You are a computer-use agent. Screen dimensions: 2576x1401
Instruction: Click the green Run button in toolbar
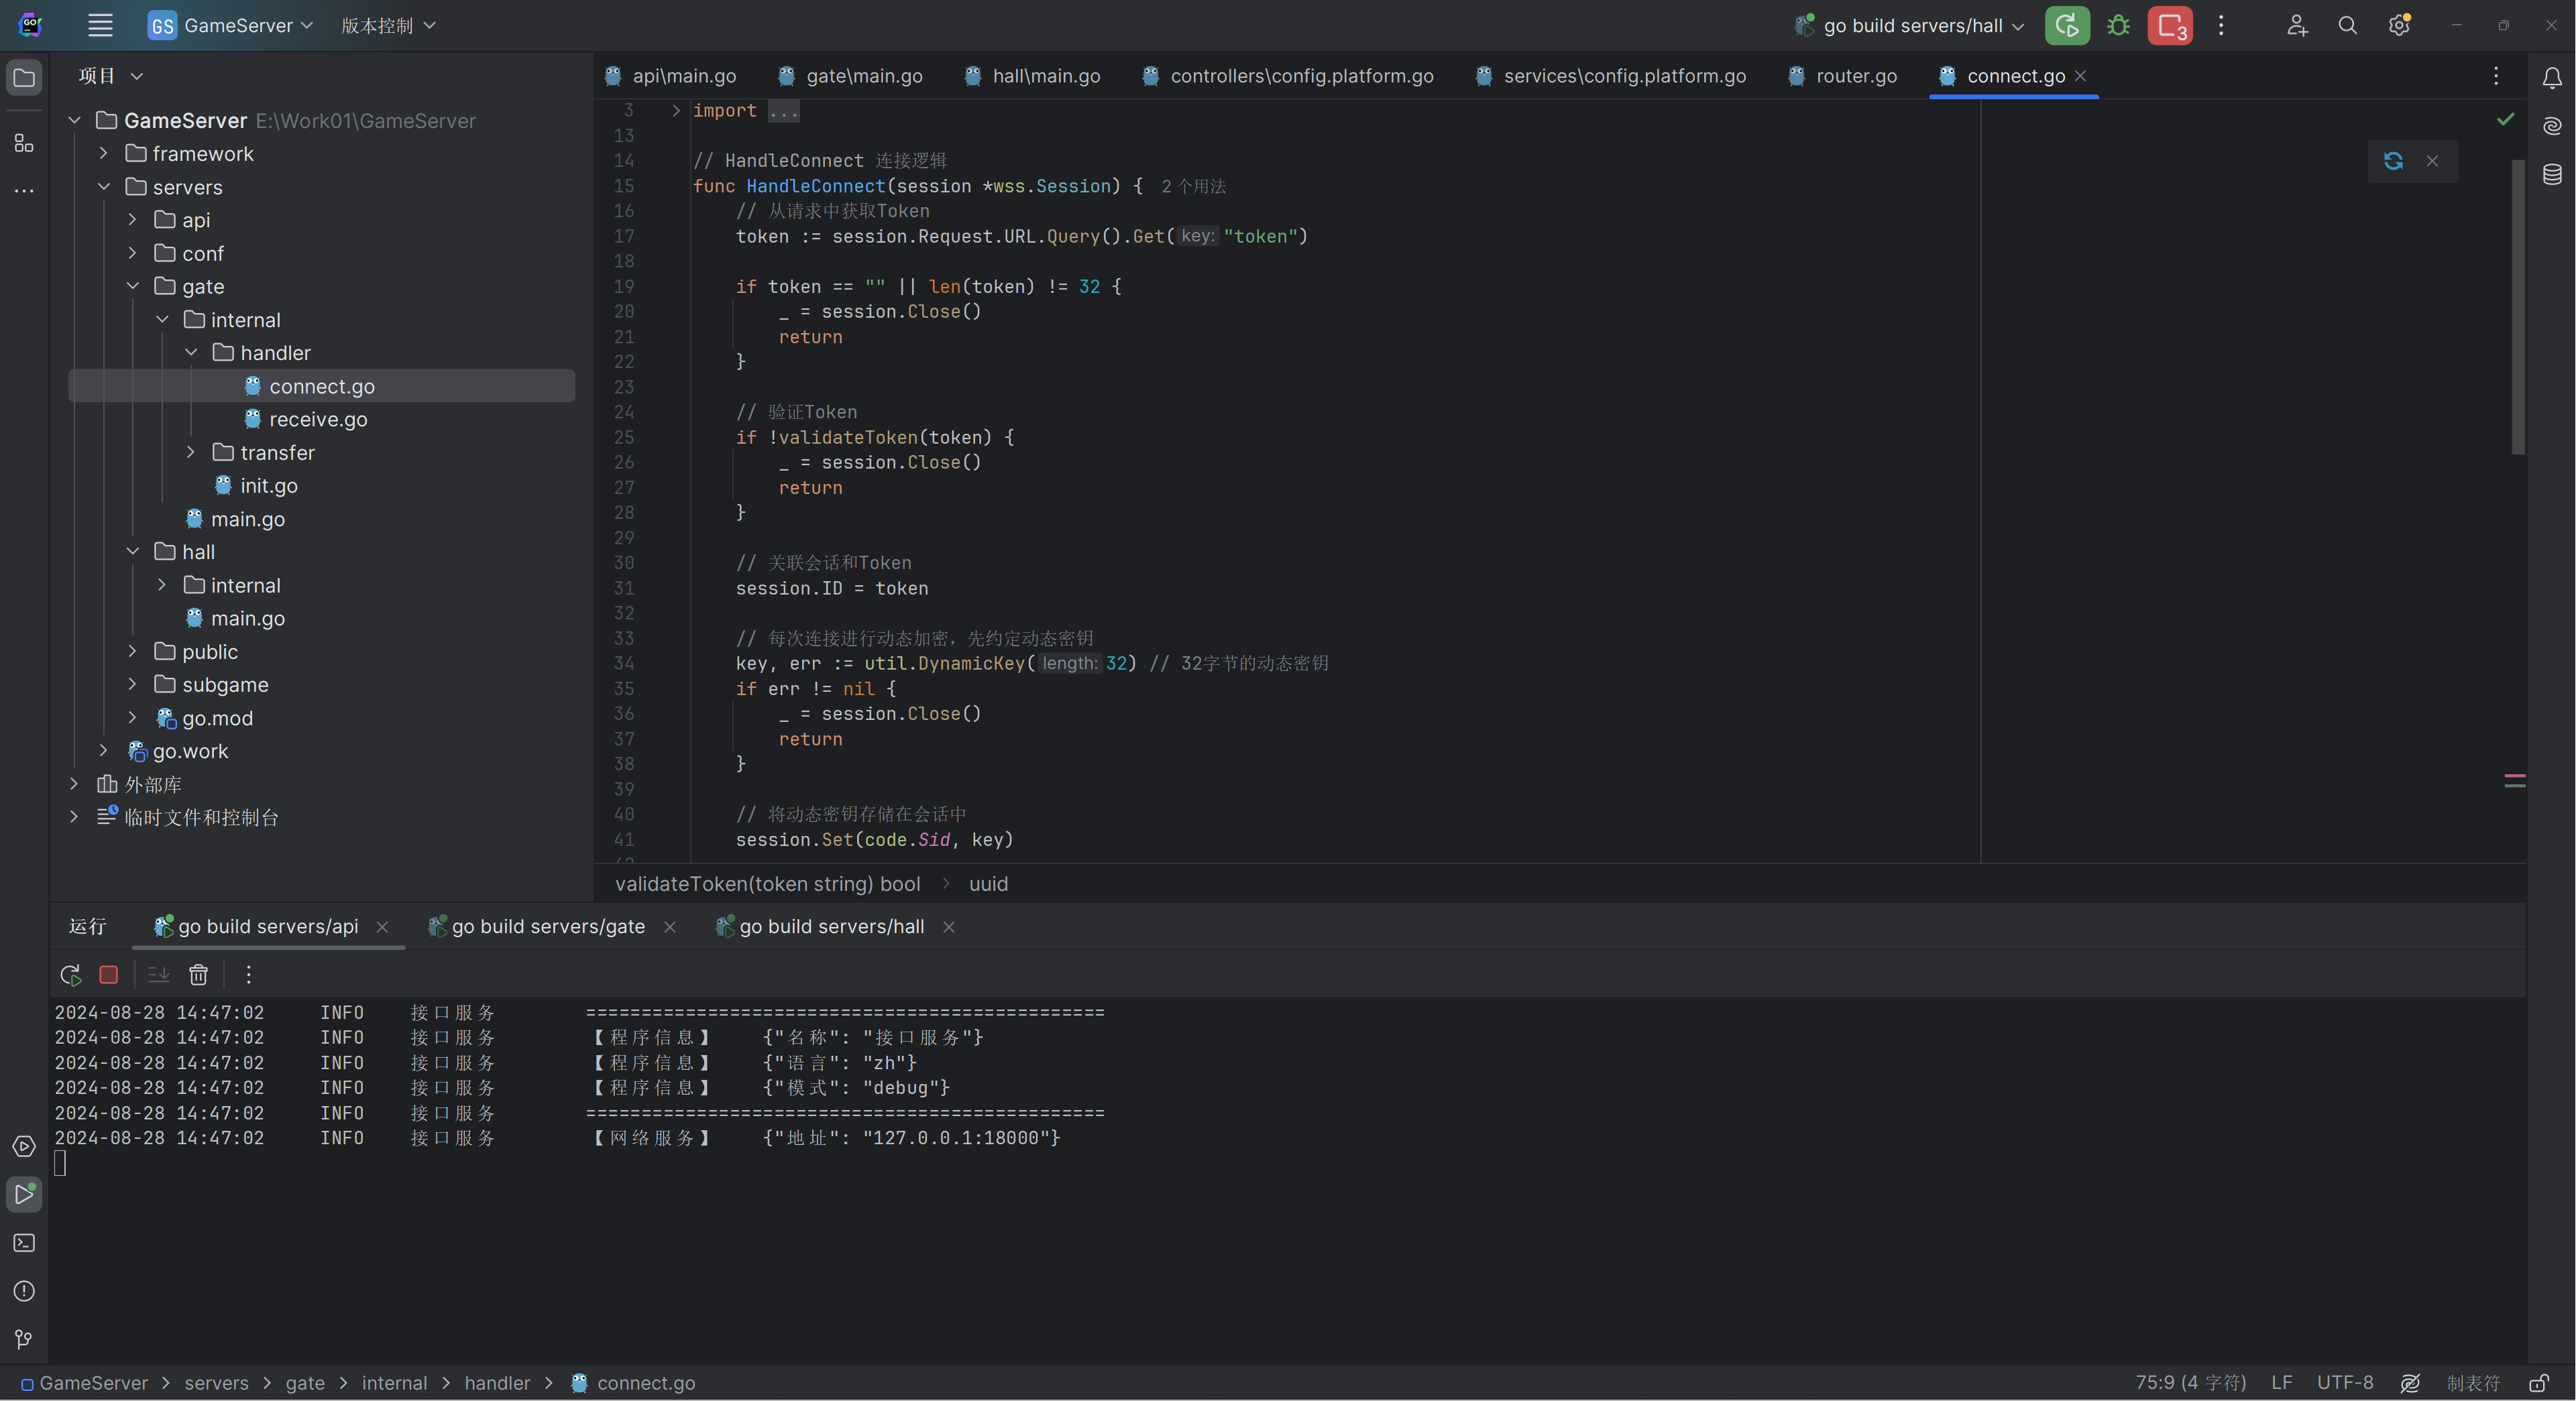pyautogui.click(x=2066, y=26)
